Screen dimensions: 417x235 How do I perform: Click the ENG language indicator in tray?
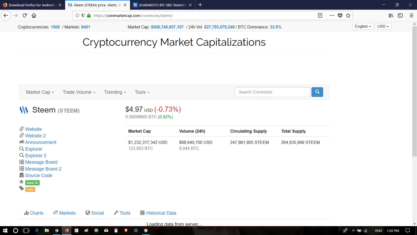coord(379,230)
